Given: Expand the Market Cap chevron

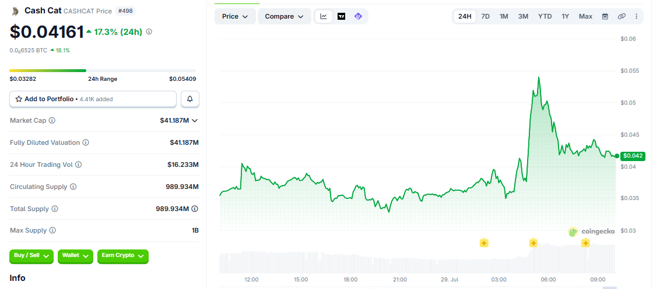Looking at the screenshot, I should [x=195, y=121].
